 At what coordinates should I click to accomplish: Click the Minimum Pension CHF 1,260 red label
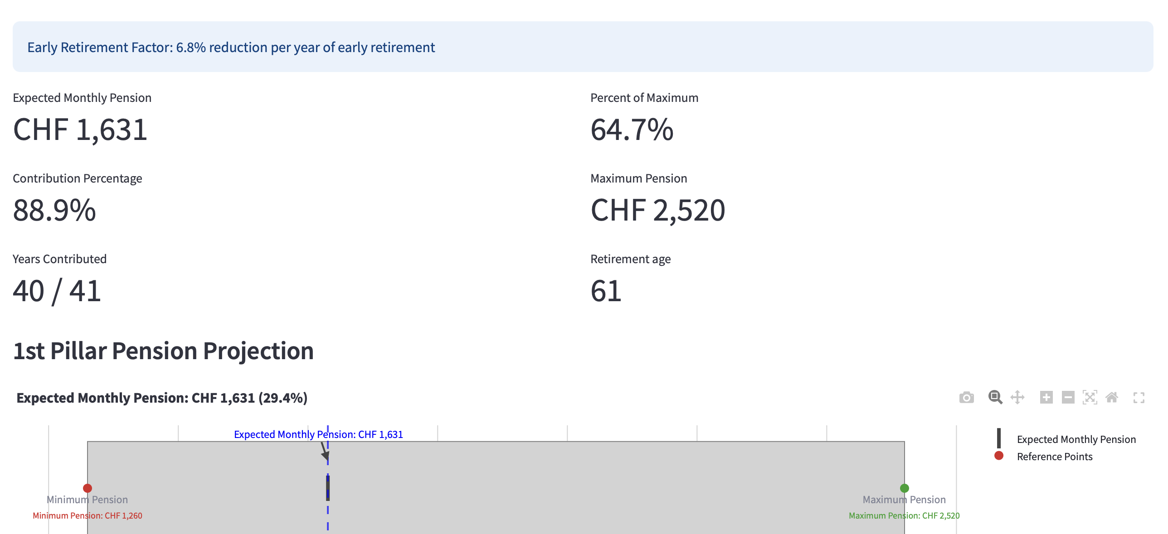(x=88, y=515)
